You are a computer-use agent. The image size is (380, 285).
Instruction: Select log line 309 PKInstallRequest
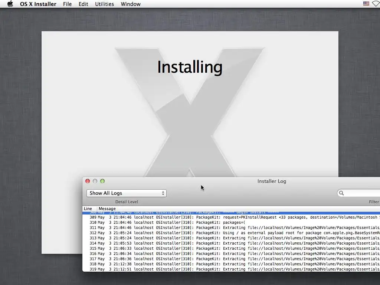click(x=231, y=217)
